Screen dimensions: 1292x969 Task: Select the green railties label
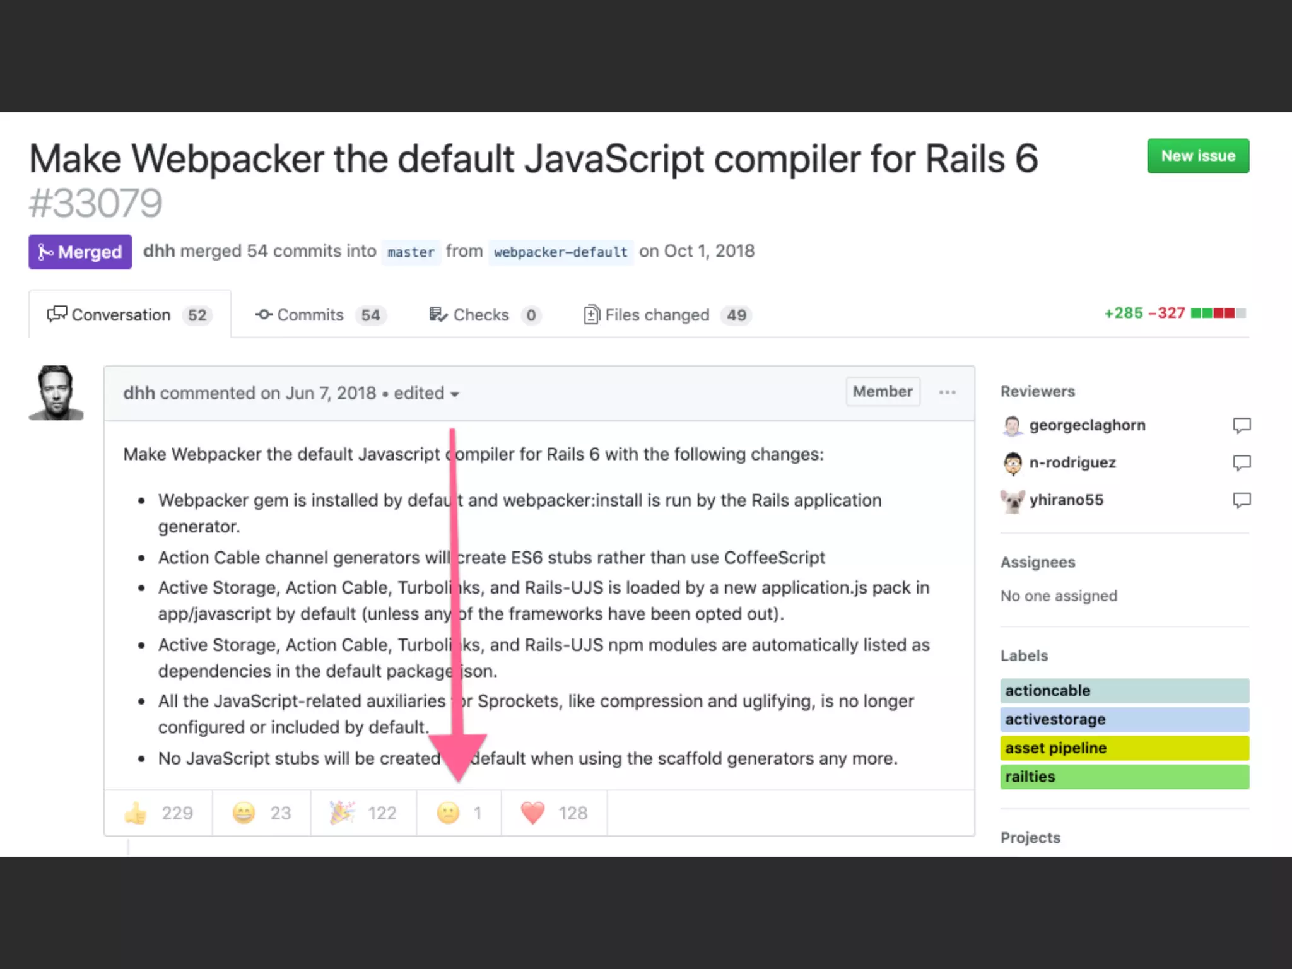(x=1124, y=777)
